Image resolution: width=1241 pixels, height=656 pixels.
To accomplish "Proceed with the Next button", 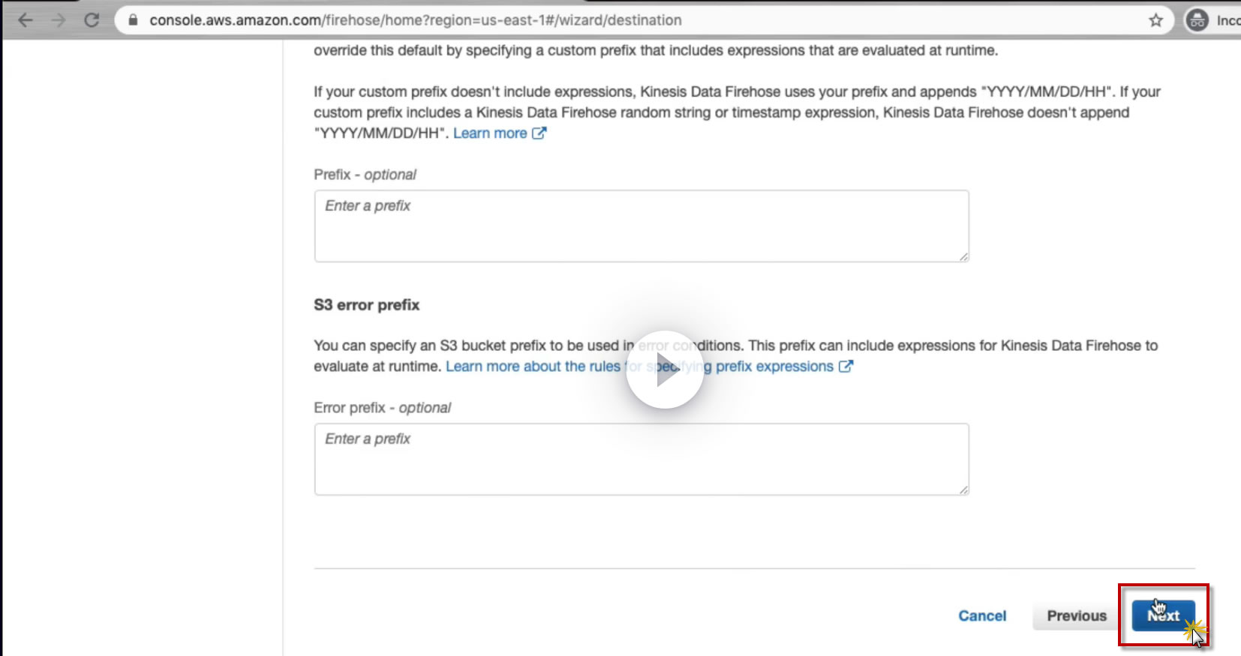I will coord(1163,616).
